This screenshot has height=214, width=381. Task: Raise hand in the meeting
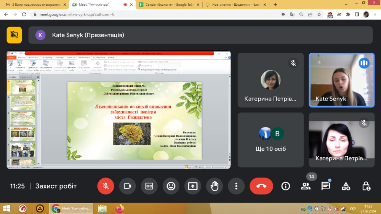(x=215, y=186)
